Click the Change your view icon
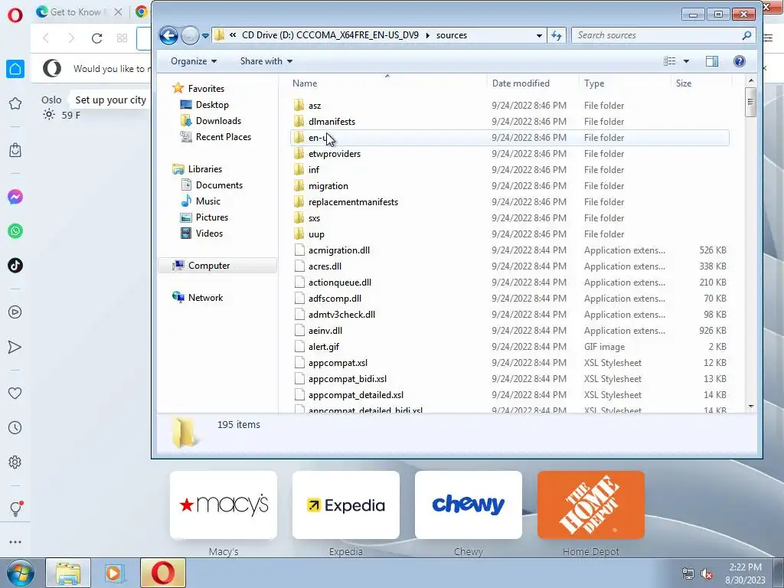This screenshot has height=588, width=784. pos(669,61)
